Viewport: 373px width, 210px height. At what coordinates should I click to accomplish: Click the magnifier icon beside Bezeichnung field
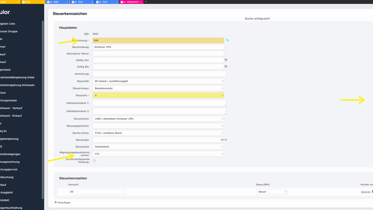(x=227, y=40)
